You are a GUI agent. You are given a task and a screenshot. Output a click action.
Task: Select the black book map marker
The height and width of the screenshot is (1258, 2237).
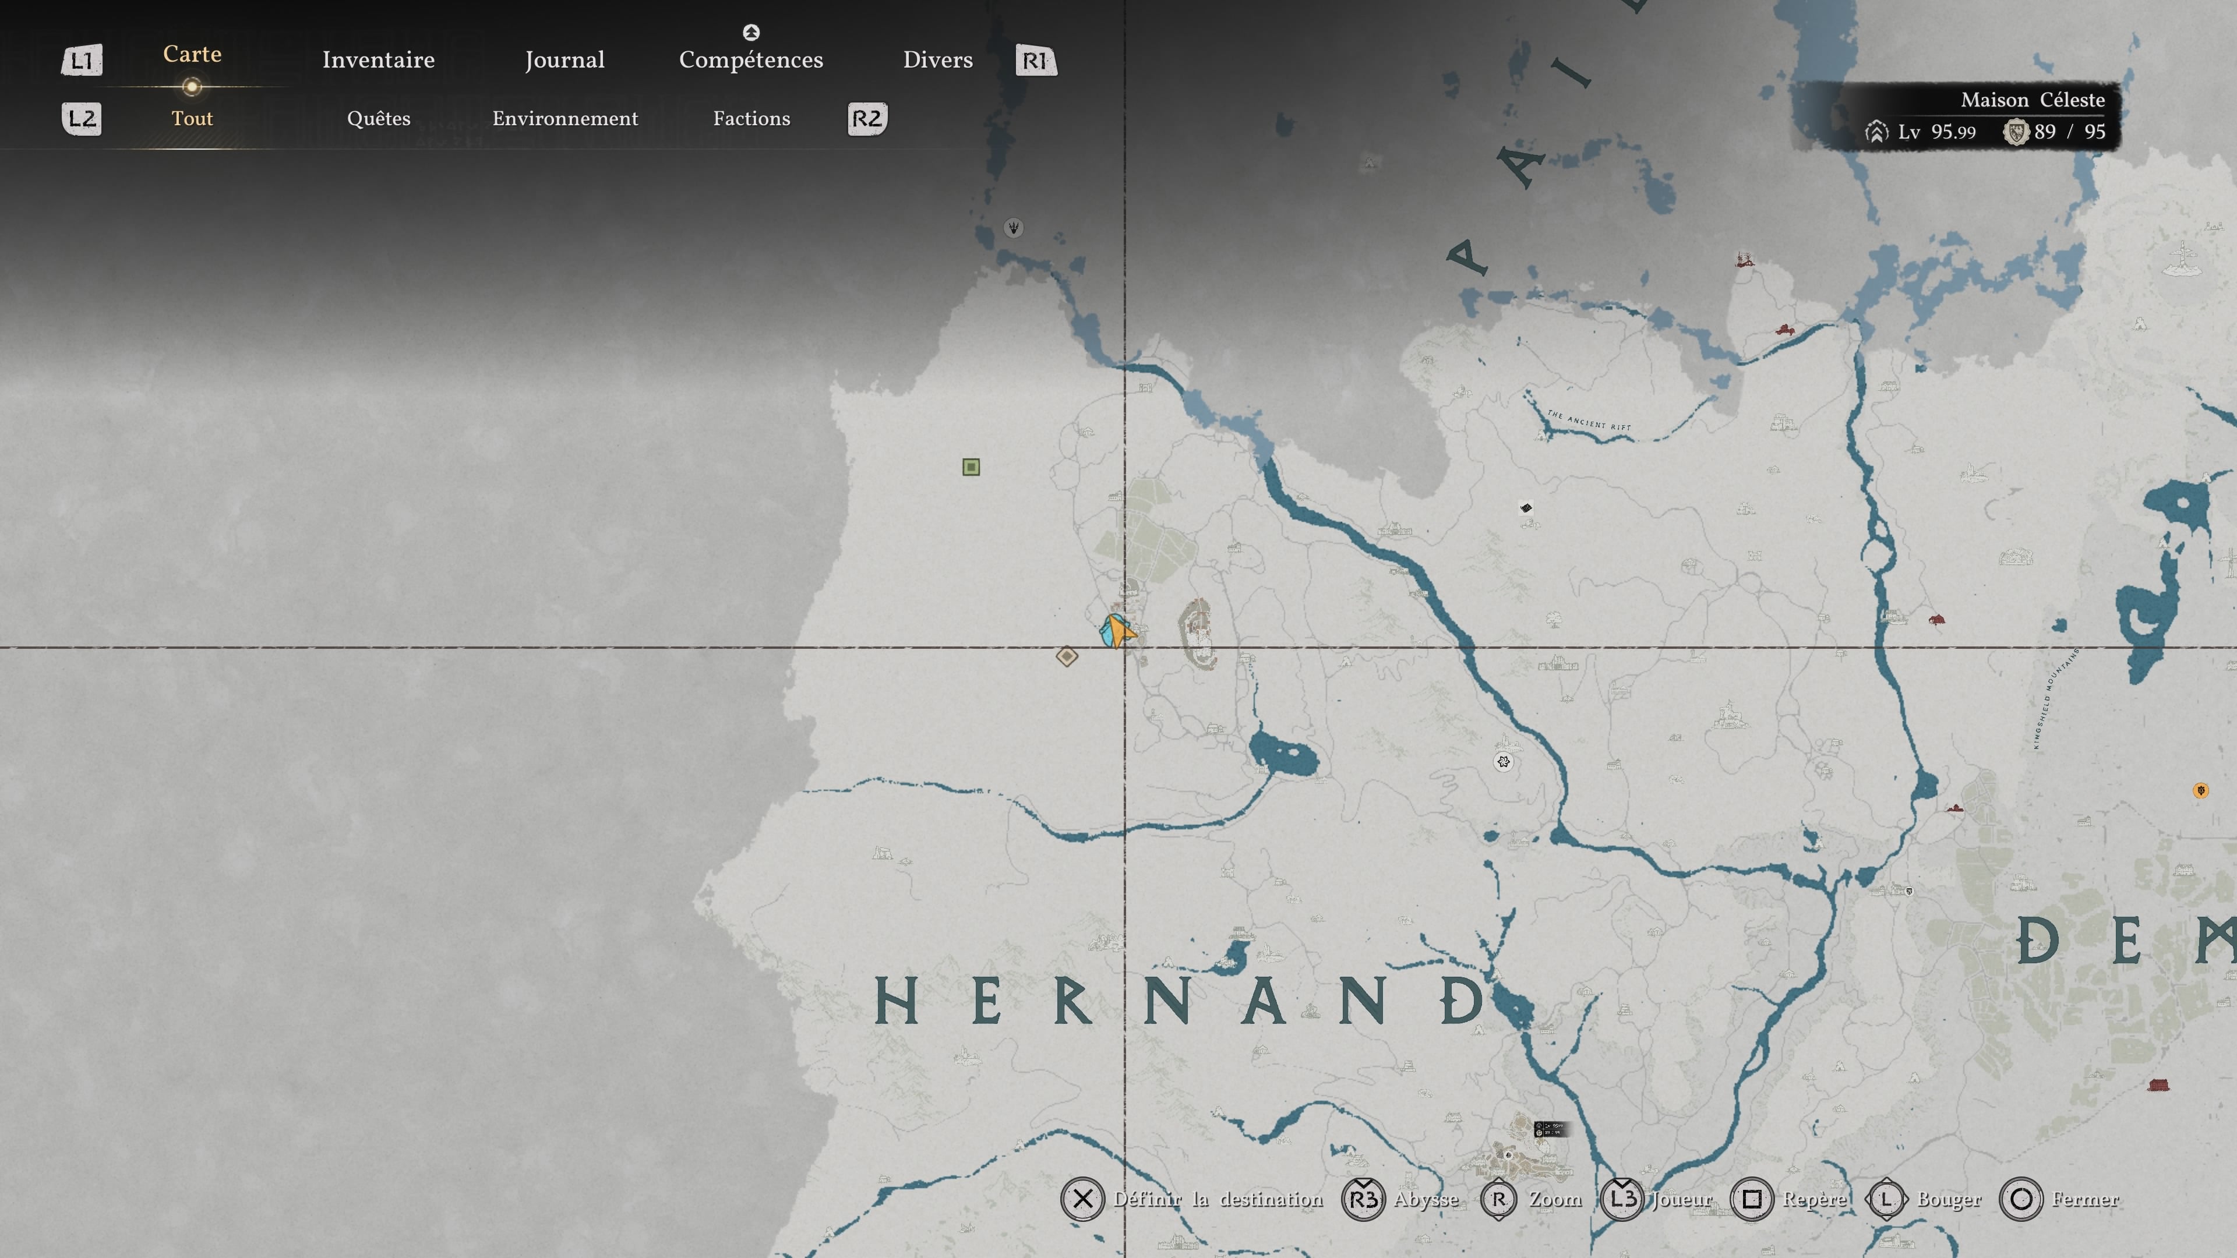(x=1526, y=508)
